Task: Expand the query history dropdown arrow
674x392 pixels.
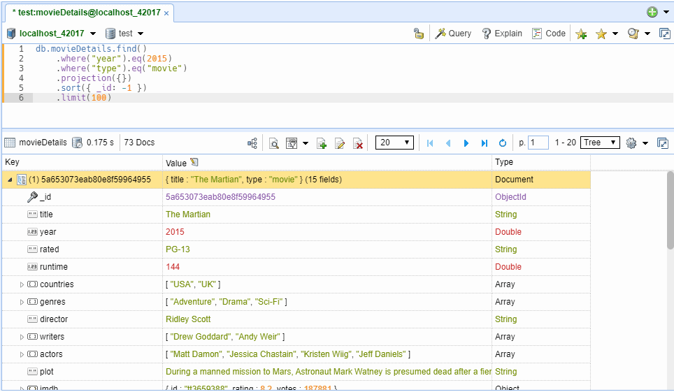Action: [647, 34]
